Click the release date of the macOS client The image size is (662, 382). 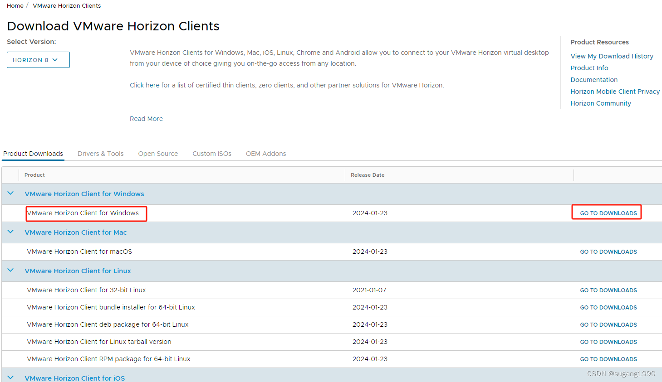pyautogui.click(x=370, y=251)
